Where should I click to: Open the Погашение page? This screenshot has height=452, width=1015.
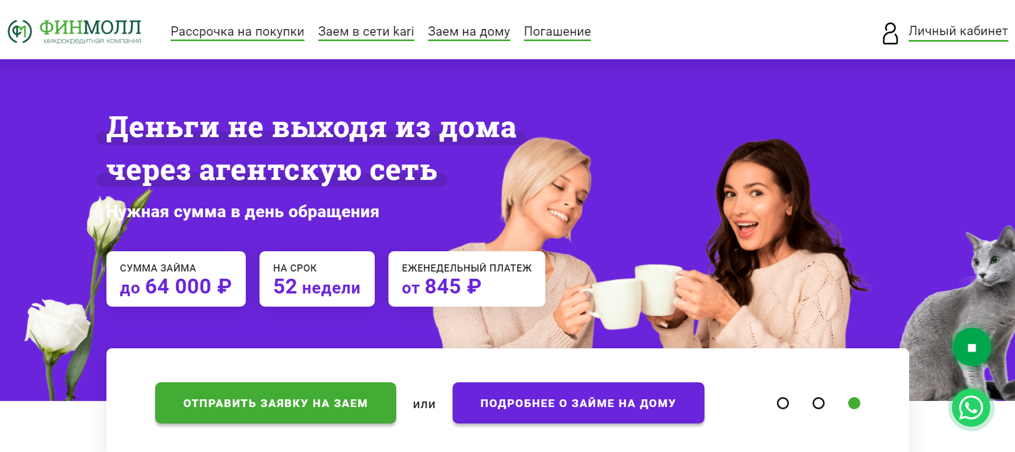pos(557,32)
